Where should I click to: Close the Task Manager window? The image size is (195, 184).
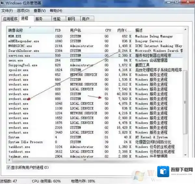click(188, 2)
